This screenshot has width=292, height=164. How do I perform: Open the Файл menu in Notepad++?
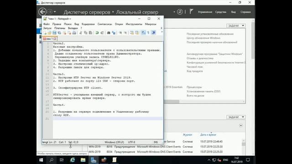[x=47, y=24]
